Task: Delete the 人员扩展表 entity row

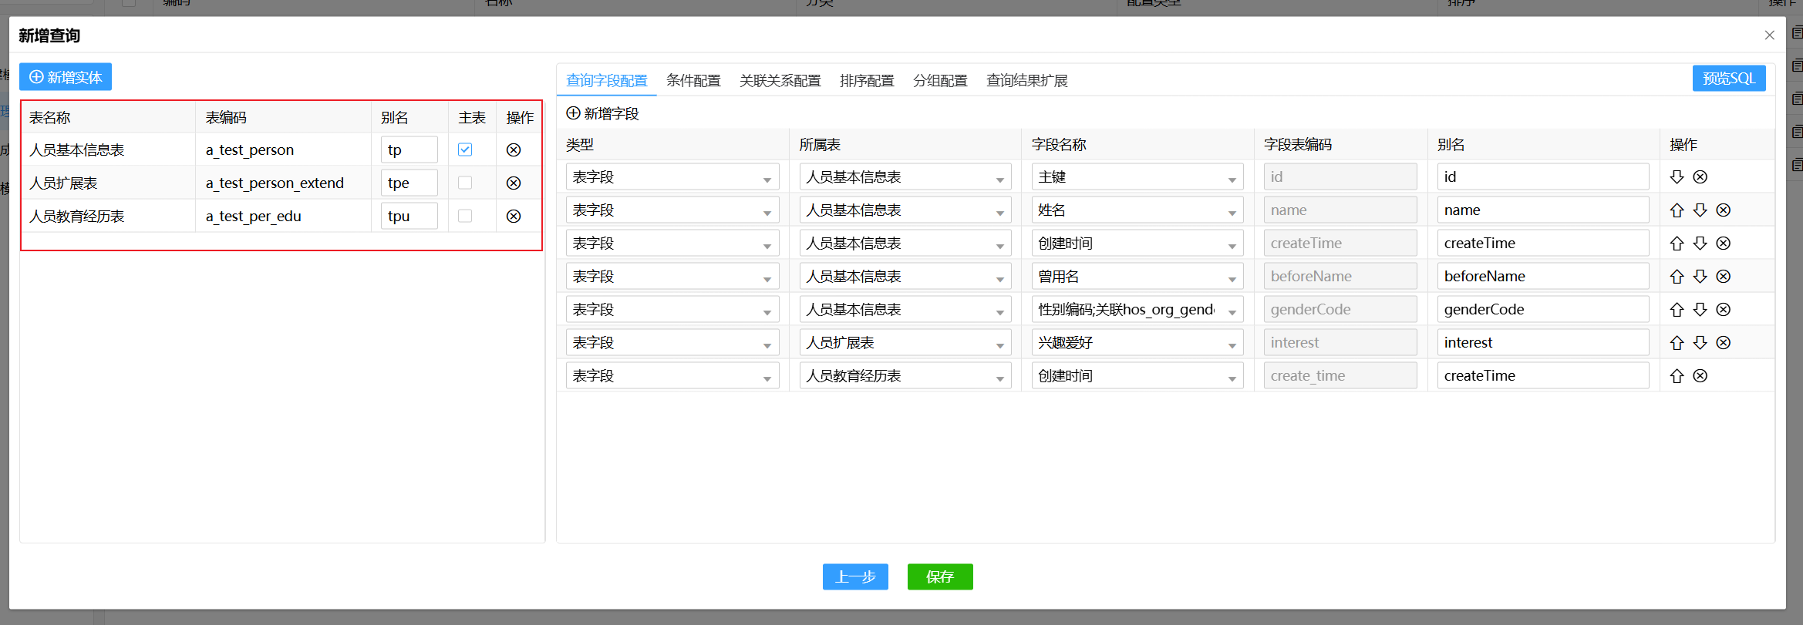Action: [x=514, y=183]
